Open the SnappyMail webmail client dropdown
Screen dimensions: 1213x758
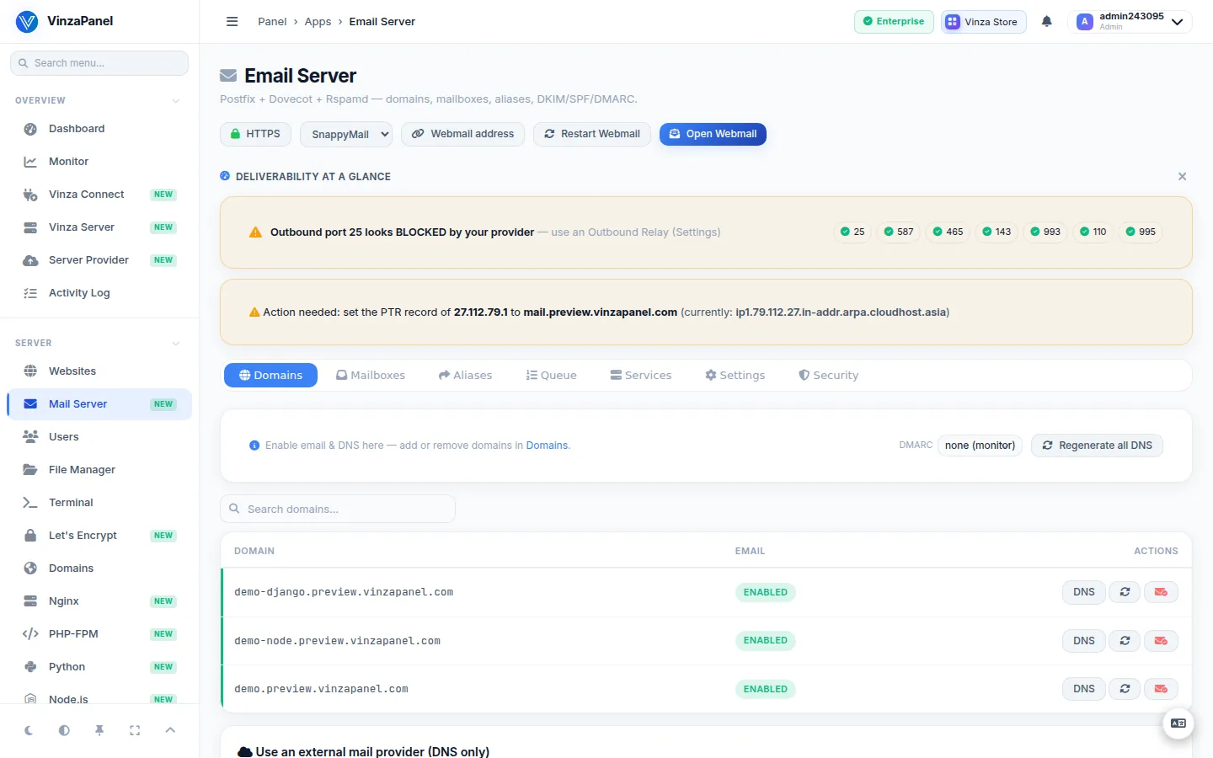click(x=346, y=135)
